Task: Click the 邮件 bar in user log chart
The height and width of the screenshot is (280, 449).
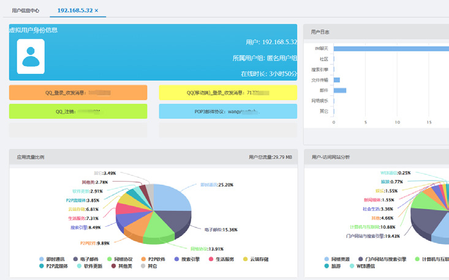Action: coord(340,90)
